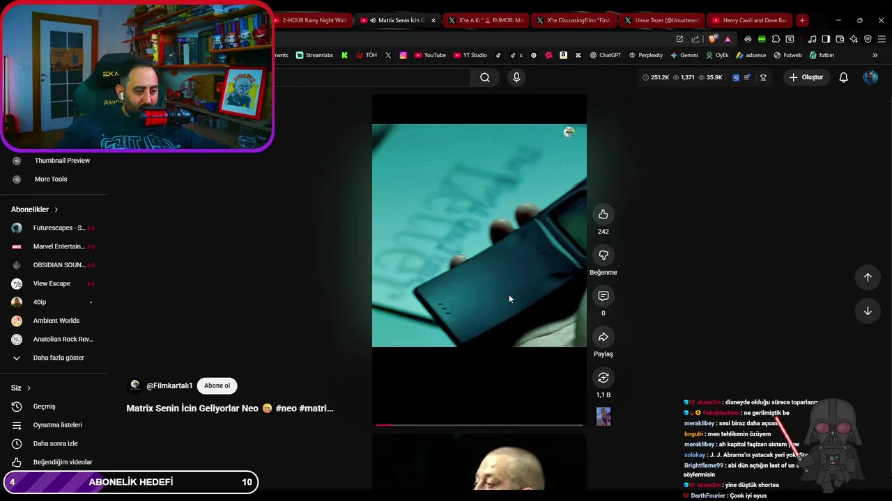Image resolution: width=892 pixels, height=501 pixels.
Task: Open the Perplexity bookmark
Action: (x=645, y=55)
